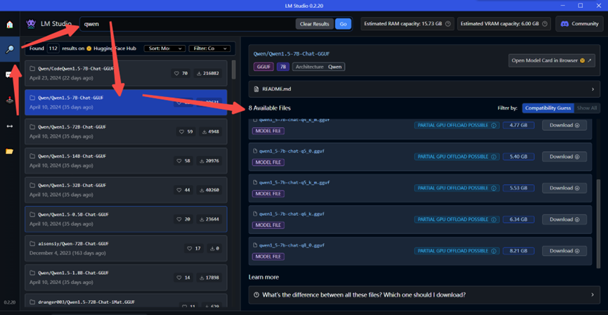Viewport: 608px width, 315px height.
Task: Select the Qwen/Qwen1.5-72B-Chat-GGUF result
Action: point(126,131)
